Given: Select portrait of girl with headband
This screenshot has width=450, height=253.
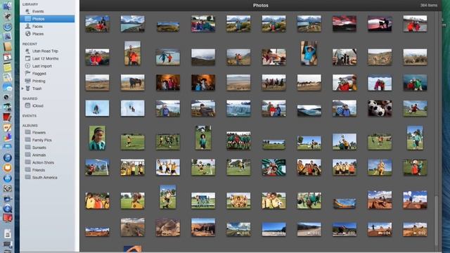Looking at the screenshot, I should pos(97,138).
